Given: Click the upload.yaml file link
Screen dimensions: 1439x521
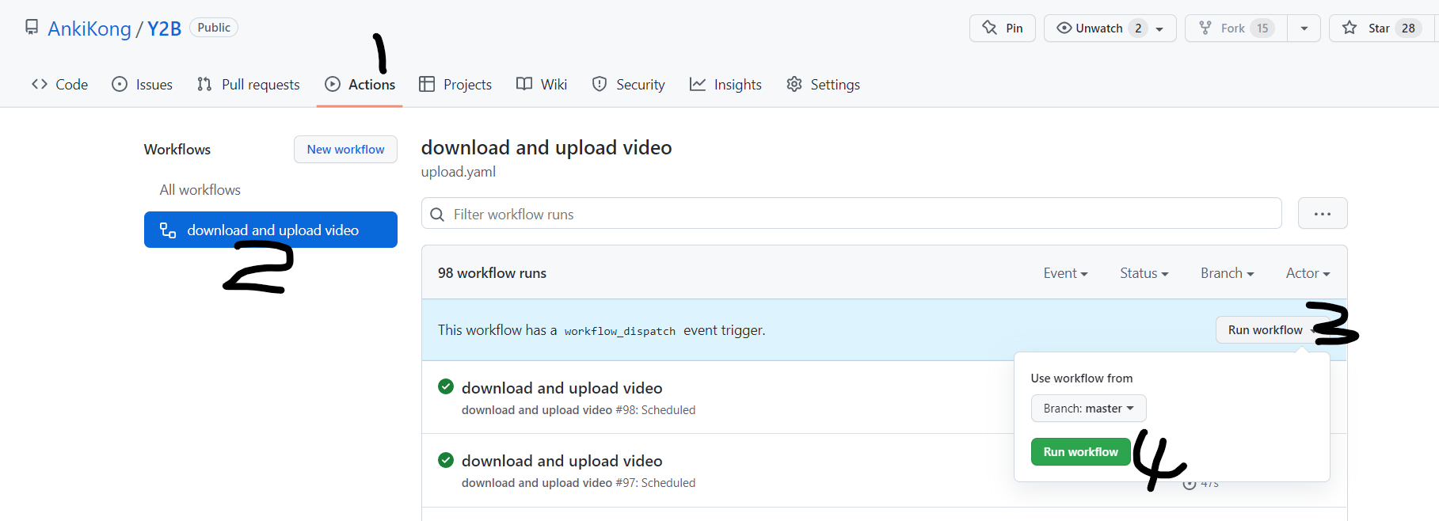Looking at the screenshot, I should point(459,172).
